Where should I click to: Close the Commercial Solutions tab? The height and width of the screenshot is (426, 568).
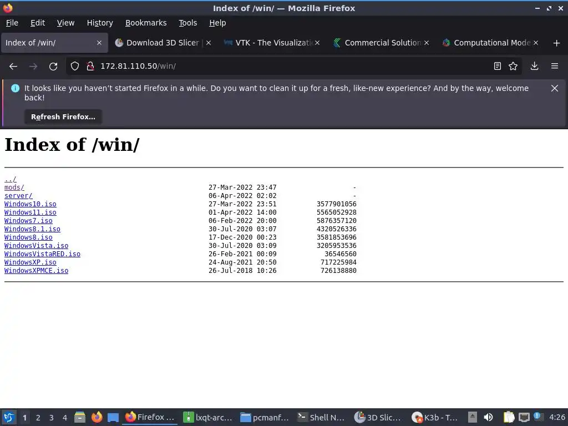coord(427,43)
